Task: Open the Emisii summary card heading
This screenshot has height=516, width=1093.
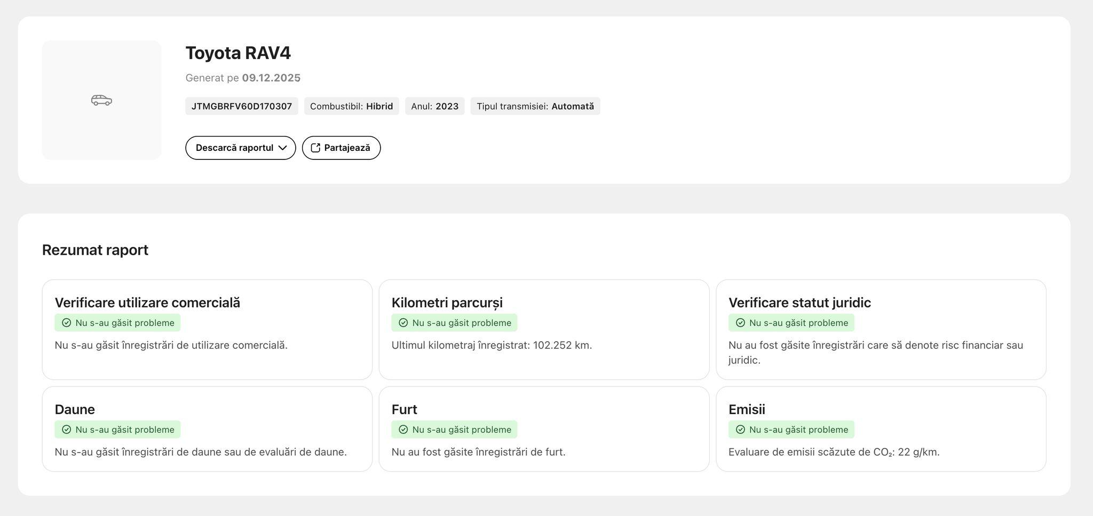Action: 746,409
